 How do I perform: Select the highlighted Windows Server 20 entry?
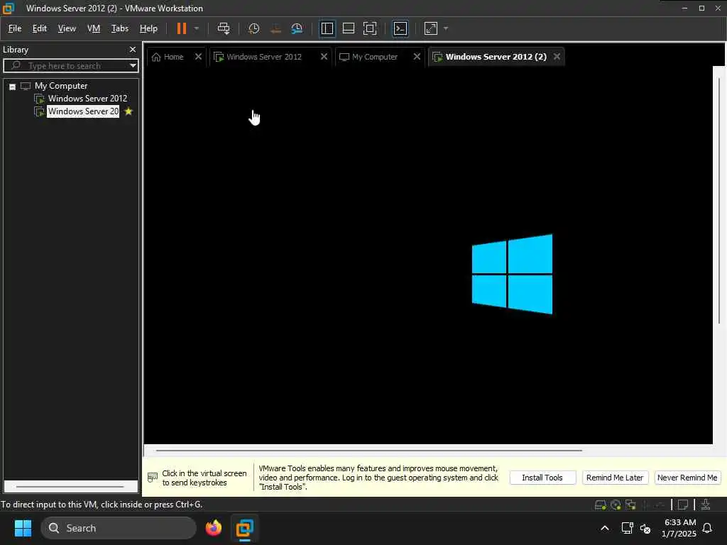pos(83,111)
